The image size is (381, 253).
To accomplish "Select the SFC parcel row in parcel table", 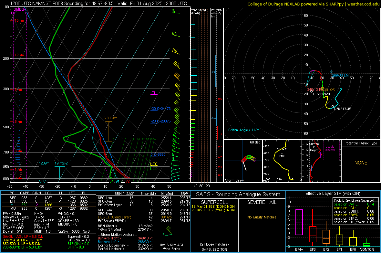I will click(x=49, y=198).
